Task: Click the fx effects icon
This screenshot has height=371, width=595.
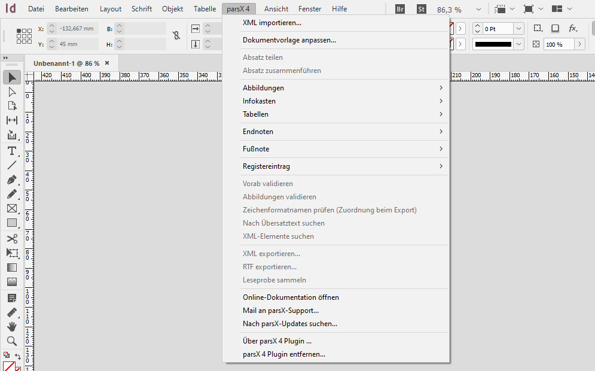Action: [573, 28]
